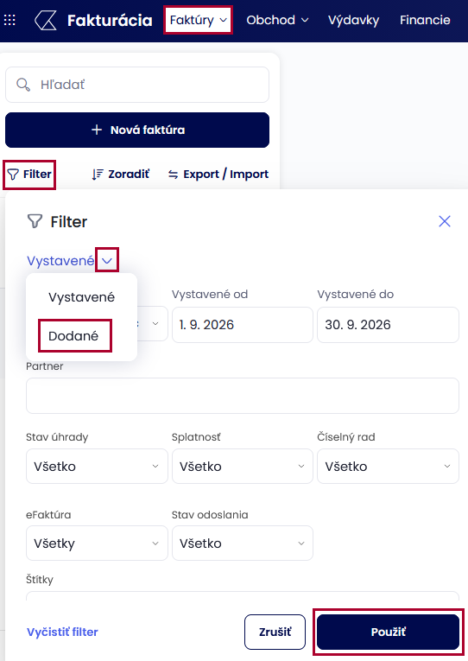Select Dodané from the dropdown list

tap(73, 336)
